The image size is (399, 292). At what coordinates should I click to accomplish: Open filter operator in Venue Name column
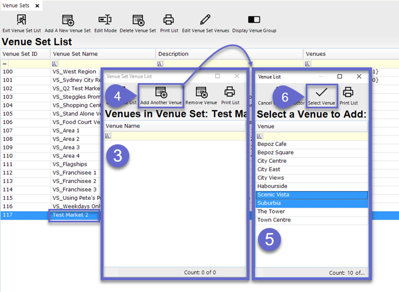click(x=108, y=136)
